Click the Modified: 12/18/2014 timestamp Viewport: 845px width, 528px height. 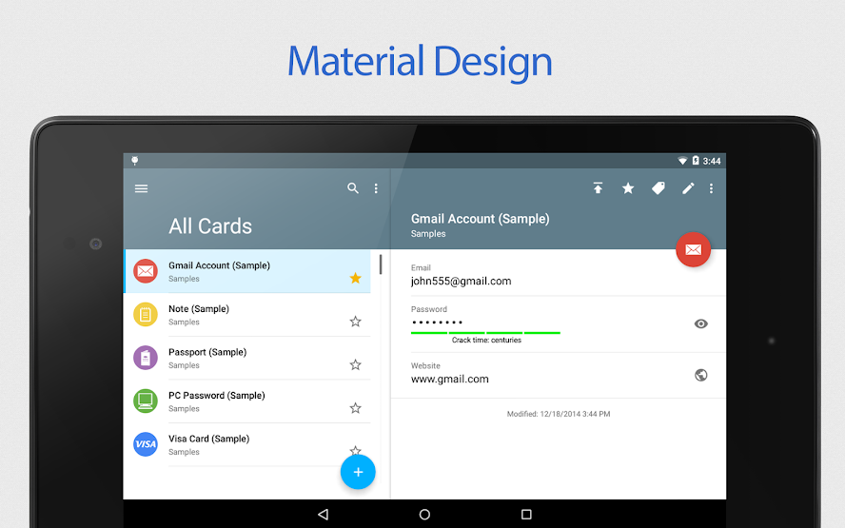[559, 414]
